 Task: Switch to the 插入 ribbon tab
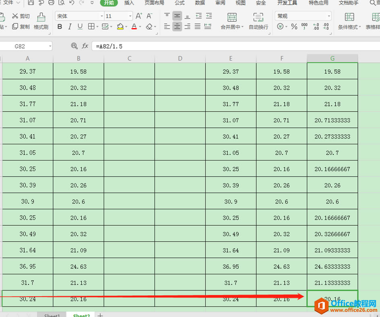click(129, 3)
